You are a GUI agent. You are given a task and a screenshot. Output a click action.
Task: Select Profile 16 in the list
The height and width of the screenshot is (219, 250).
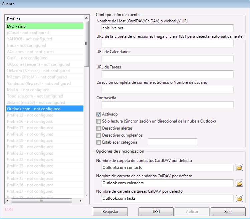[45, 122]
